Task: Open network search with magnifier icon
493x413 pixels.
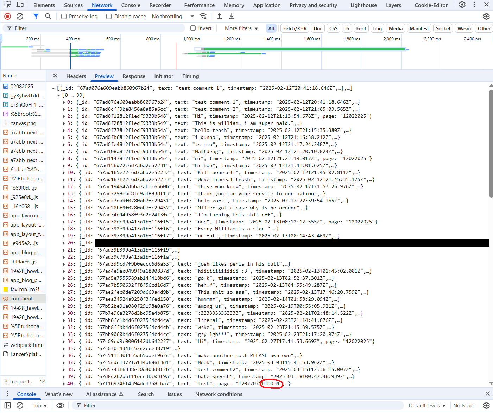Action: point(49,17)
